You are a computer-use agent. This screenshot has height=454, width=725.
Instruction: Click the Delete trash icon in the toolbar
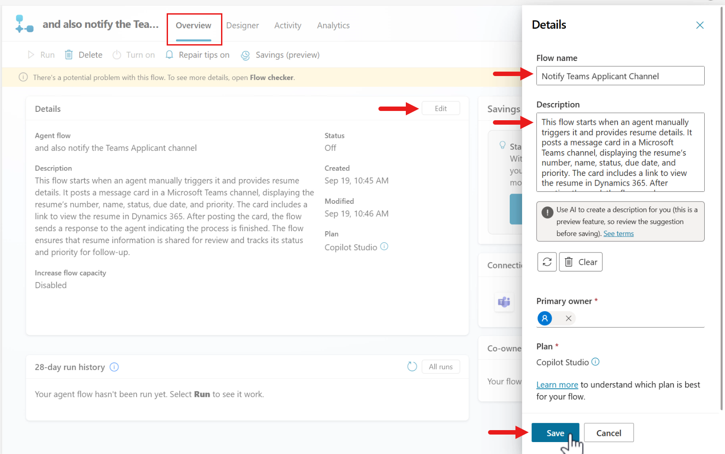point(69,54)
